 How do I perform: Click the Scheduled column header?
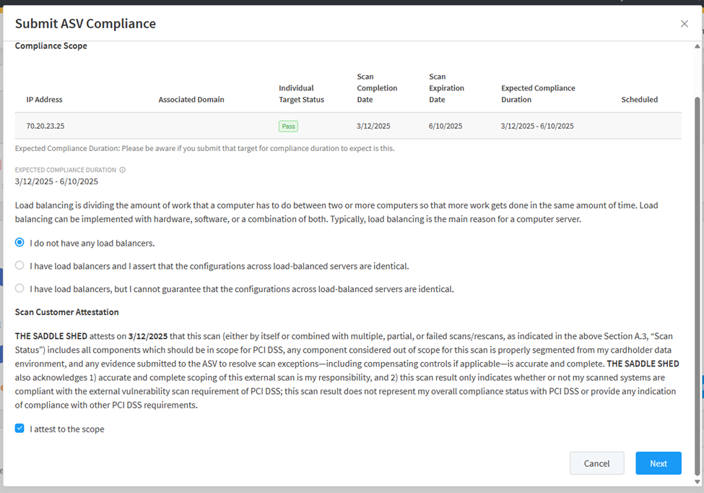[639, 100]
